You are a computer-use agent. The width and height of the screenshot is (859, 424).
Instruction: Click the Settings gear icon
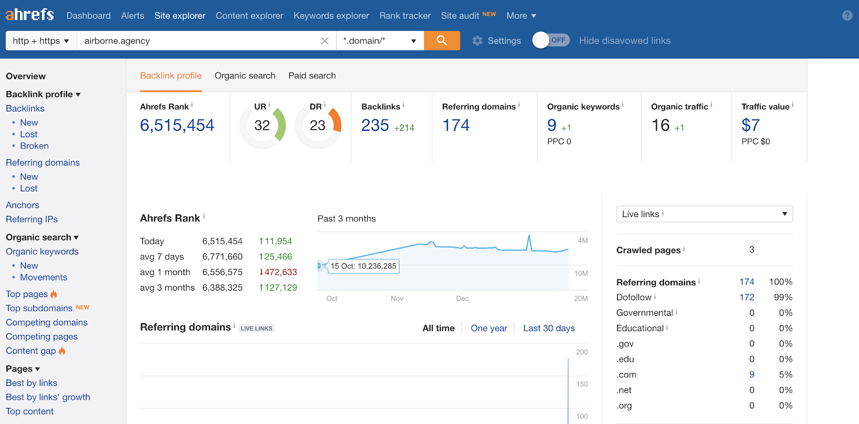(x=477, y=41)
